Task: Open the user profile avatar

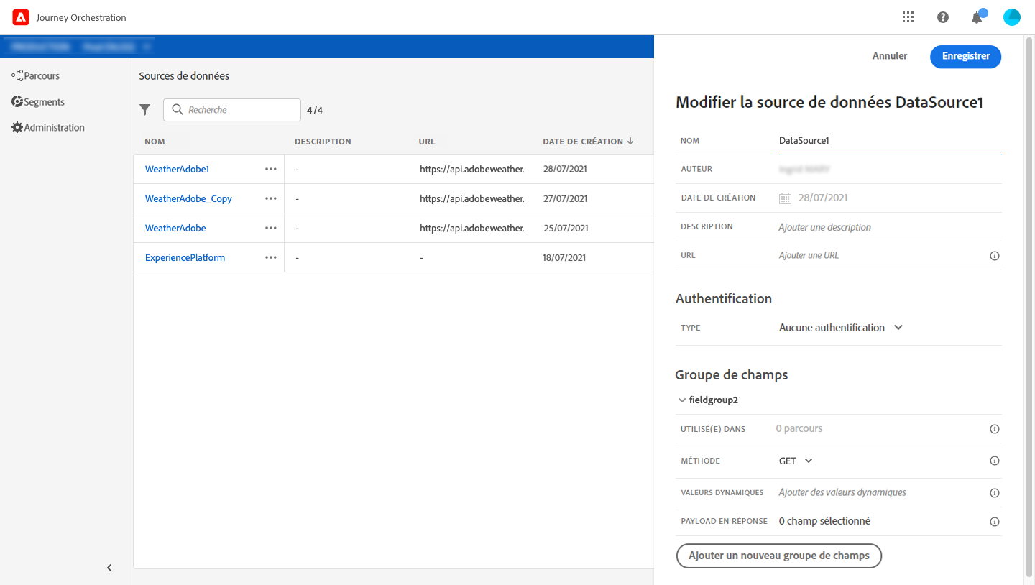Action: pos(1011,17)
